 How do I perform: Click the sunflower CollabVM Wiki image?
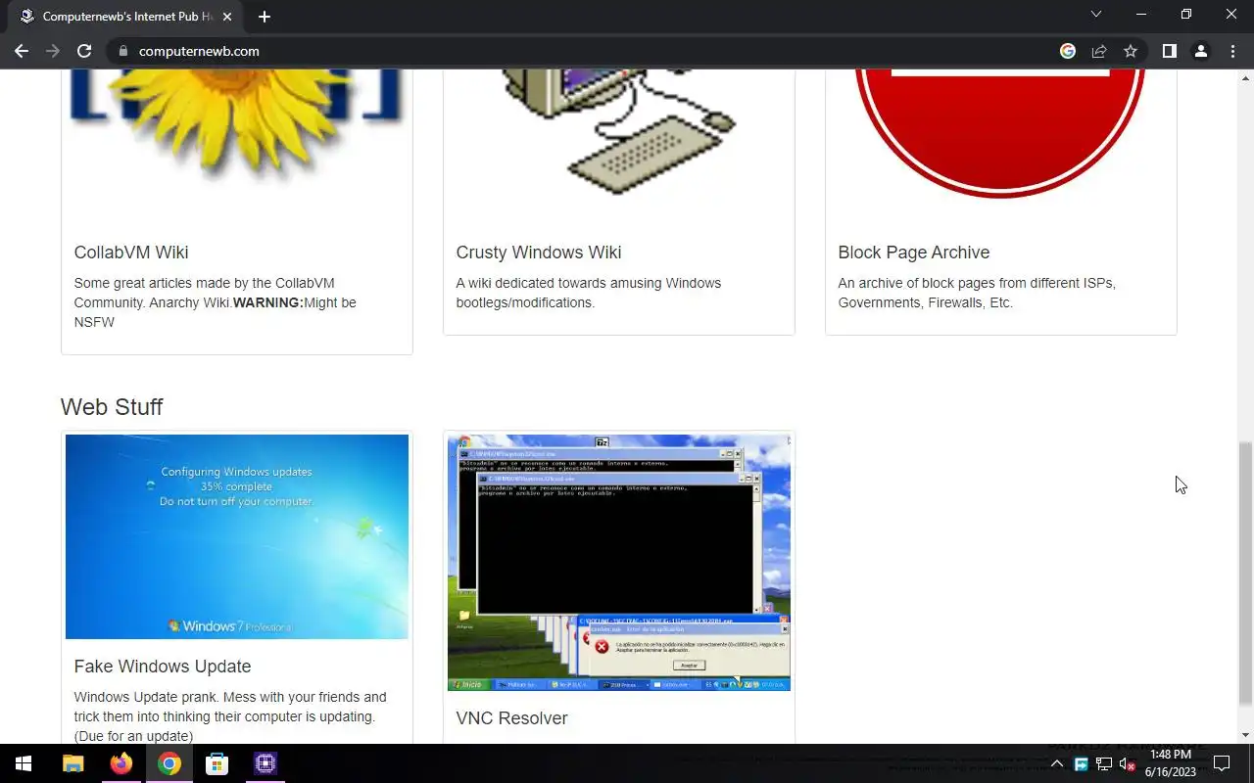[237, 127]
